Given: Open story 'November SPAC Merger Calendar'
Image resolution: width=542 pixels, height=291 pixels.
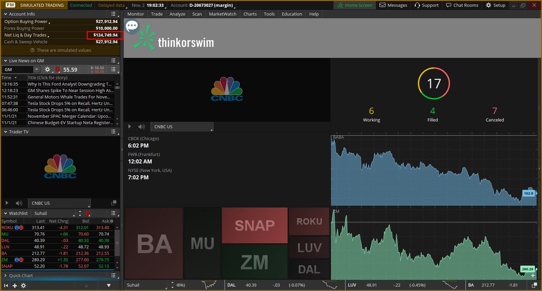Looking at the screenshot, I should click(x=70, y=116).
